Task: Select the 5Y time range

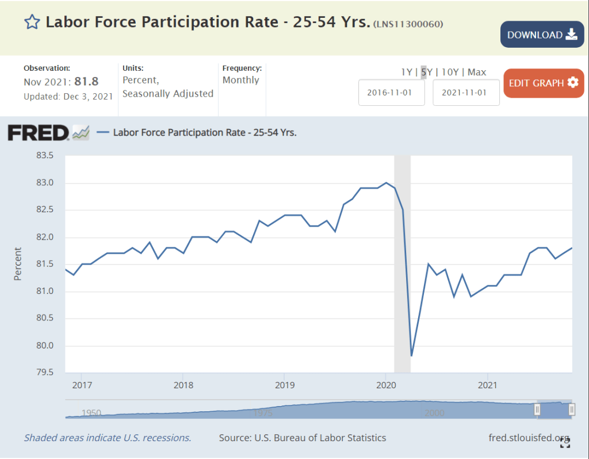Action: (426, 72)
